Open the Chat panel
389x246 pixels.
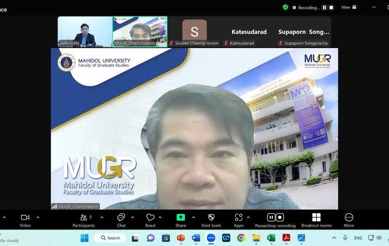[x=121, y=220]
